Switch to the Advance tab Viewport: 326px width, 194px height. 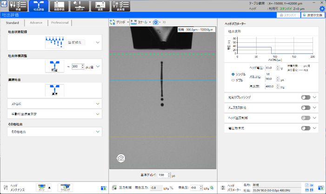(x=36, y=22)
